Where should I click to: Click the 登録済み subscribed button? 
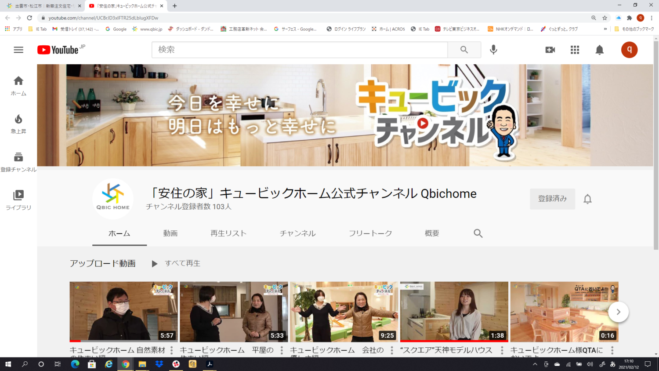[552, 199]
